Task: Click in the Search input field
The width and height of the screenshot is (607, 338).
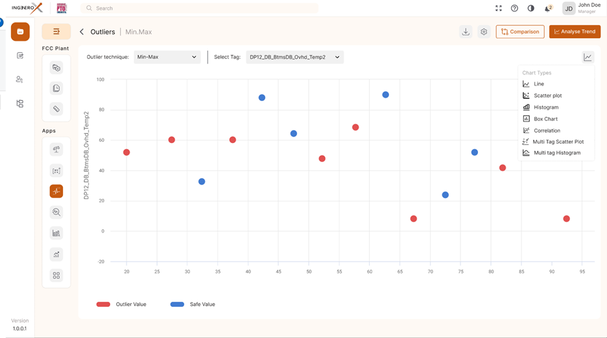Action: pyautogui.click(x=201, y=8)
